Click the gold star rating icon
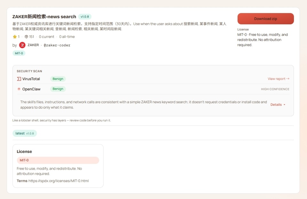This screenshot has width=307, height=199. tap(15, 36)
